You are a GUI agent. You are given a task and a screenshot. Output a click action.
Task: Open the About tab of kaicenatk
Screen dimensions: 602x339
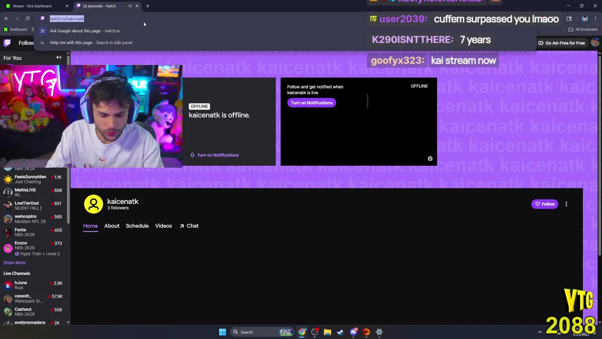[112, 226]
